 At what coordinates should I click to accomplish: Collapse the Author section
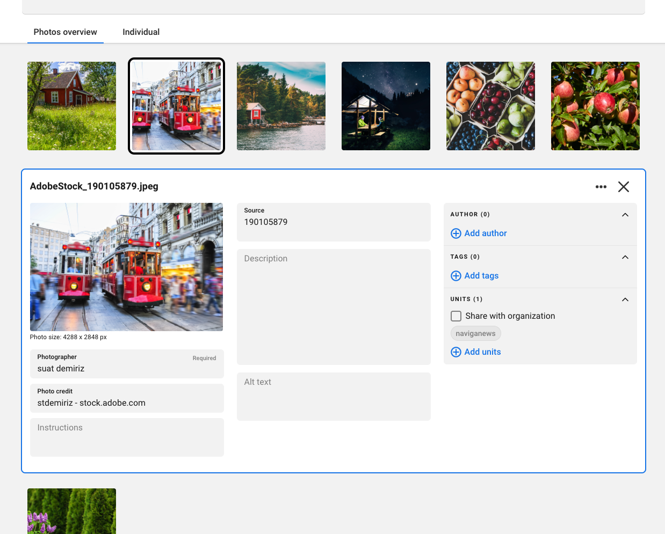point(625,215)
